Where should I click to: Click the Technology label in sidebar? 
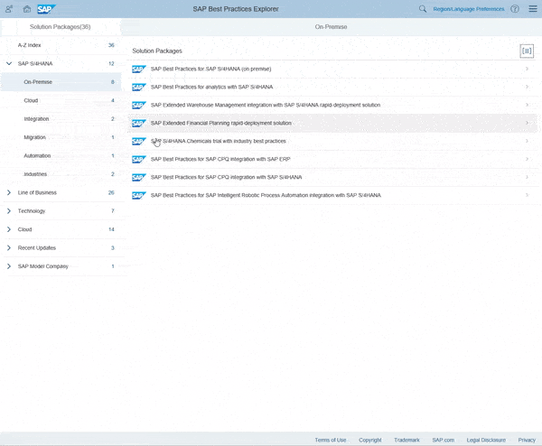pyautogui.click(x=32, y=210)
